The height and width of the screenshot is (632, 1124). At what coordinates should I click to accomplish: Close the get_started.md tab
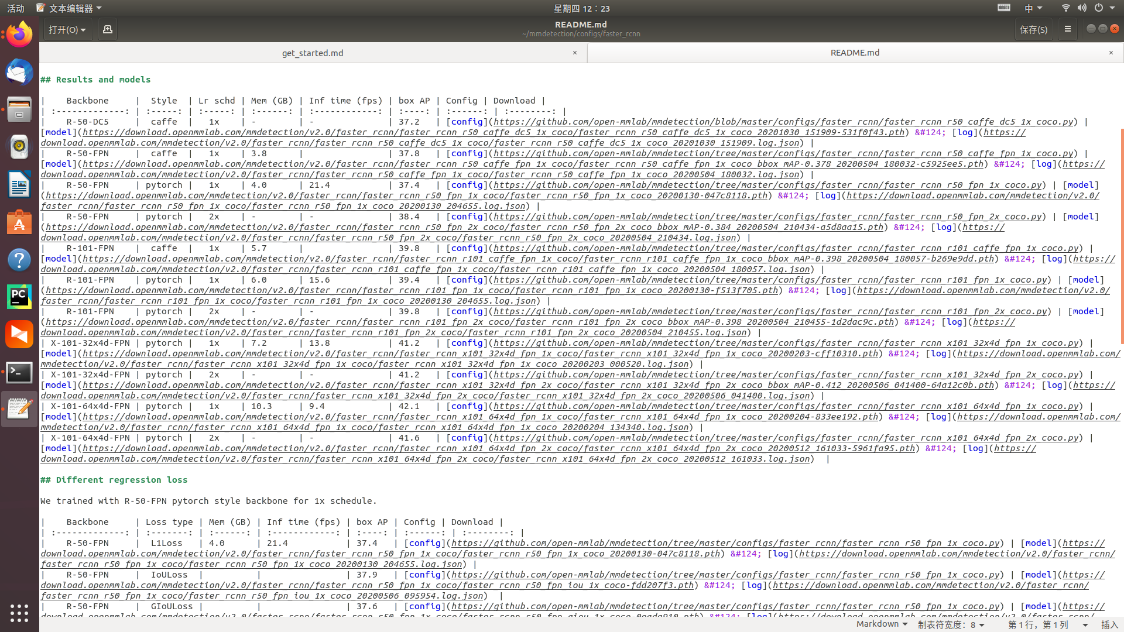[574, 53]
